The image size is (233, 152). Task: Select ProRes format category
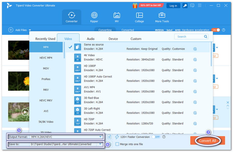(x=46, y=79)
